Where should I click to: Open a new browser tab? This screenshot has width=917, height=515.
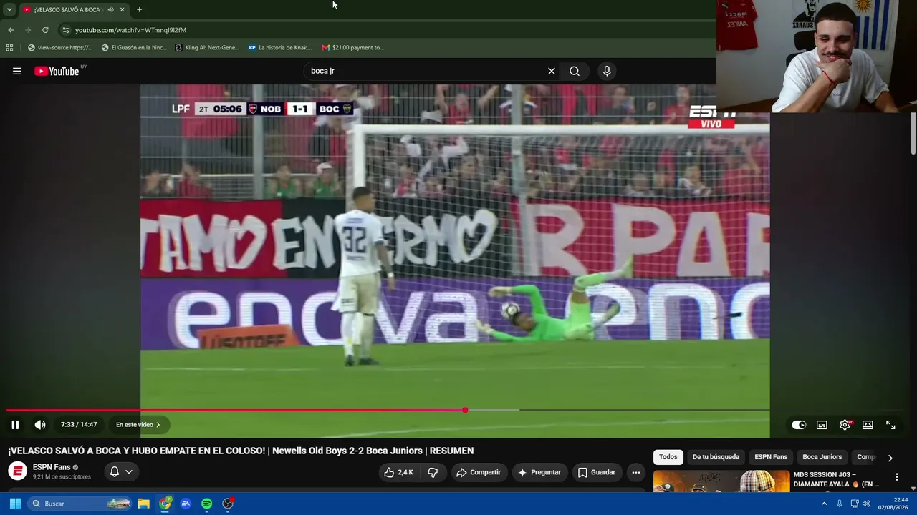pyautogui.click(x=139, y=9)
